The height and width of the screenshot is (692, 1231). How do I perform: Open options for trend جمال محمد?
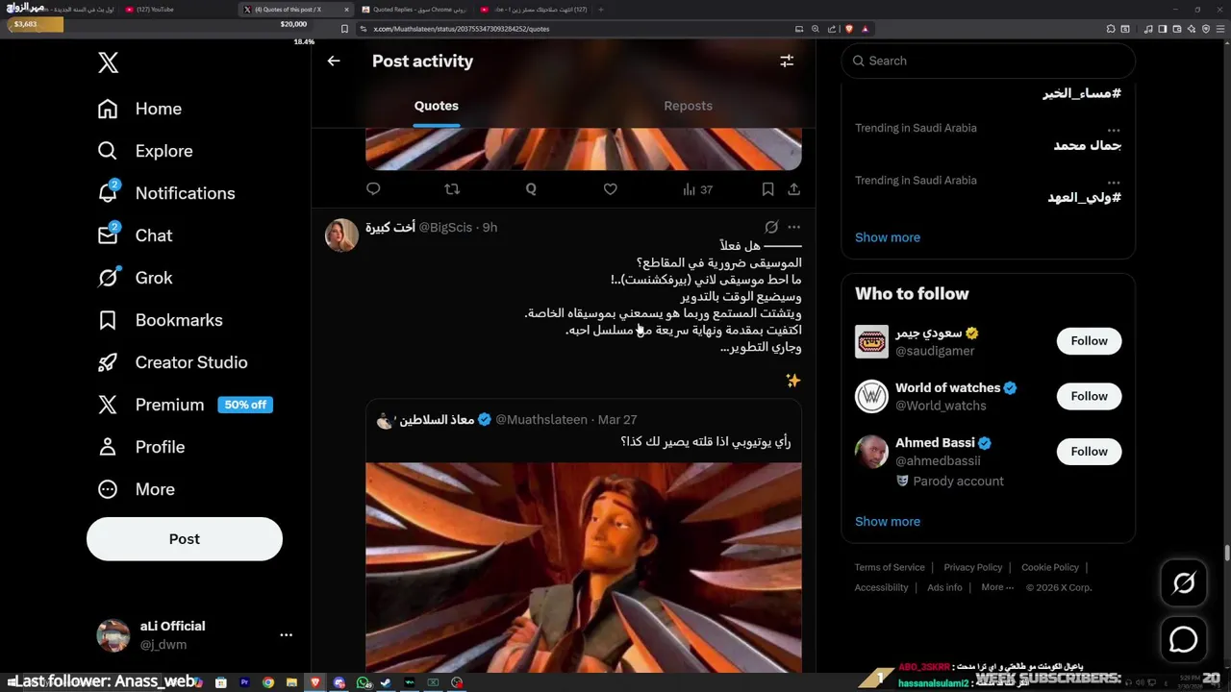[1114, 129]
